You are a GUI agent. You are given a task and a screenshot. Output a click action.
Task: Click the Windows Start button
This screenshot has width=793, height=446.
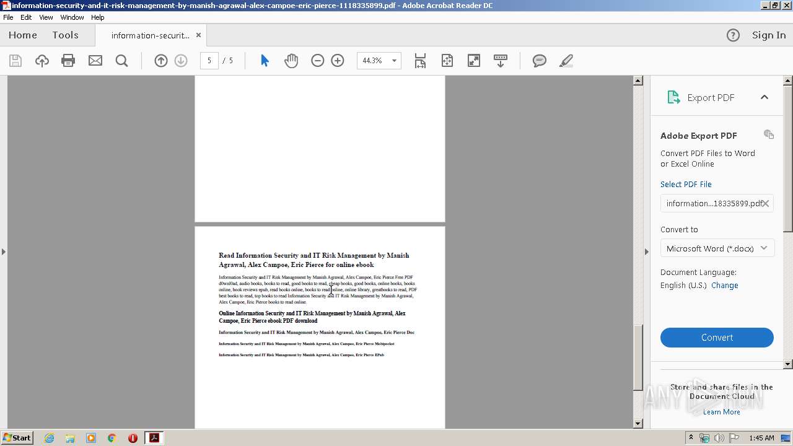point(17,438)
